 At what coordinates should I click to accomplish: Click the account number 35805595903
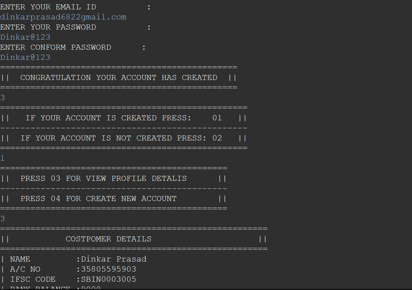[109, 269]
